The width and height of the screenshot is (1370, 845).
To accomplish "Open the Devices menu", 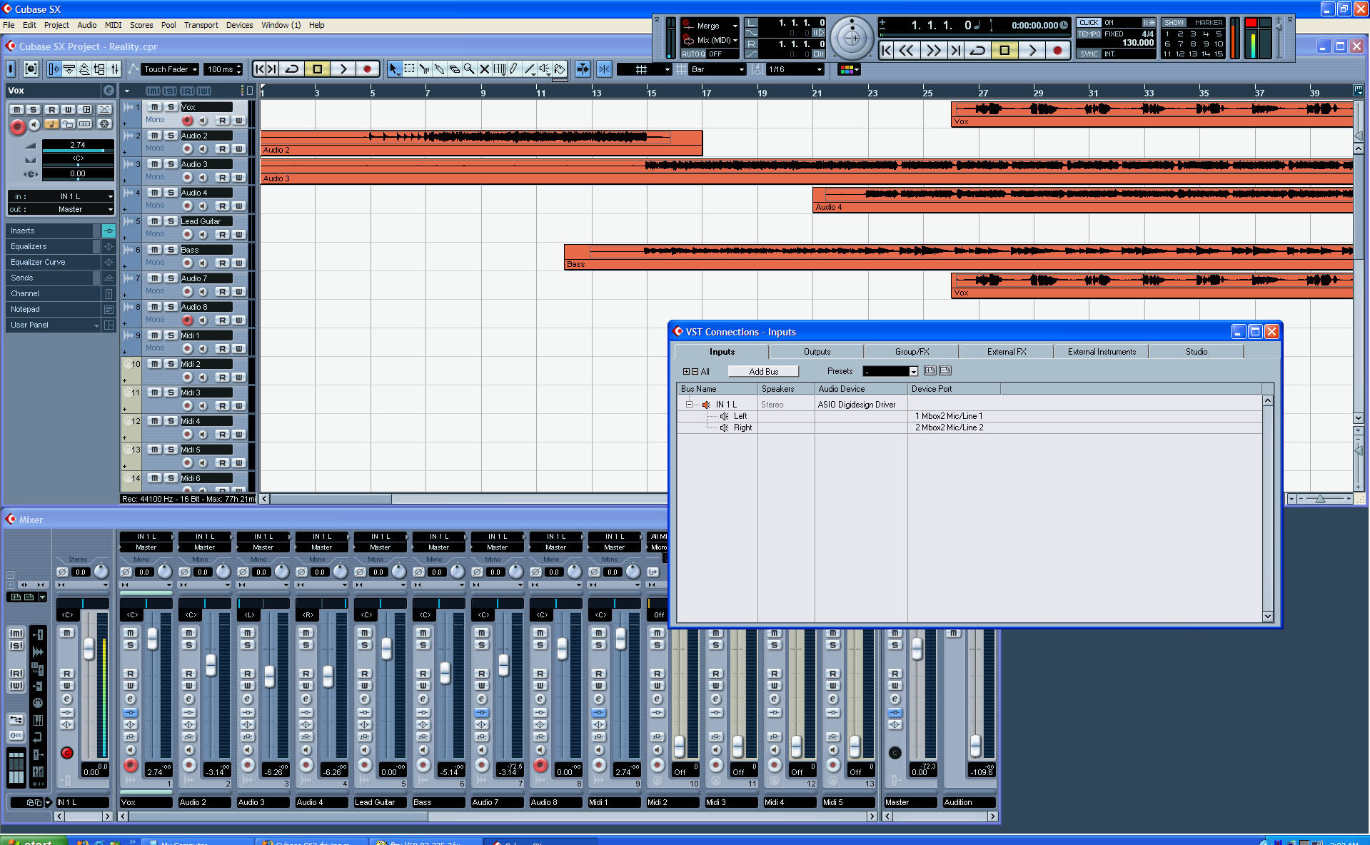I will 239,25.
